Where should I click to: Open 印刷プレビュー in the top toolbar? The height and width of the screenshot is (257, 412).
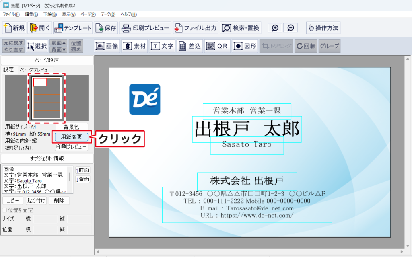pyautogui.click(x=145, y=28)
